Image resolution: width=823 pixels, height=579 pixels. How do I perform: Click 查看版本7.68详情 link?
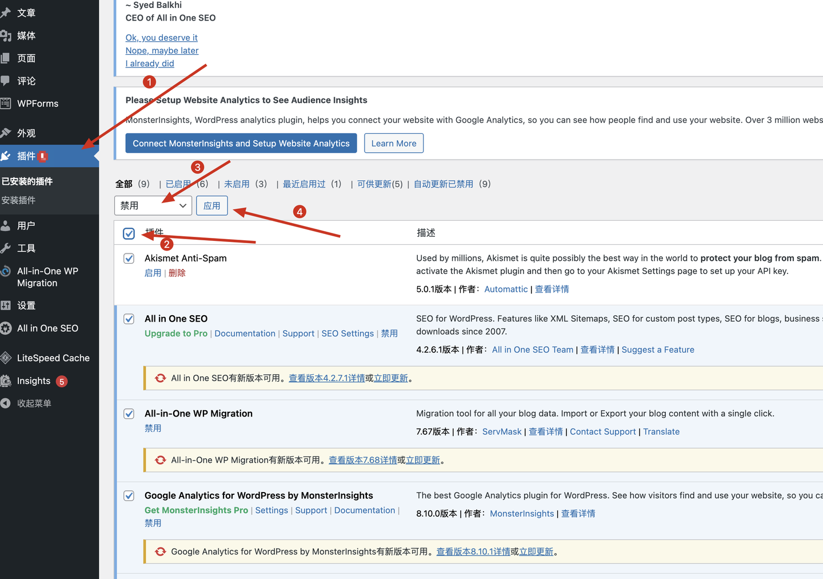coord(363,460)
